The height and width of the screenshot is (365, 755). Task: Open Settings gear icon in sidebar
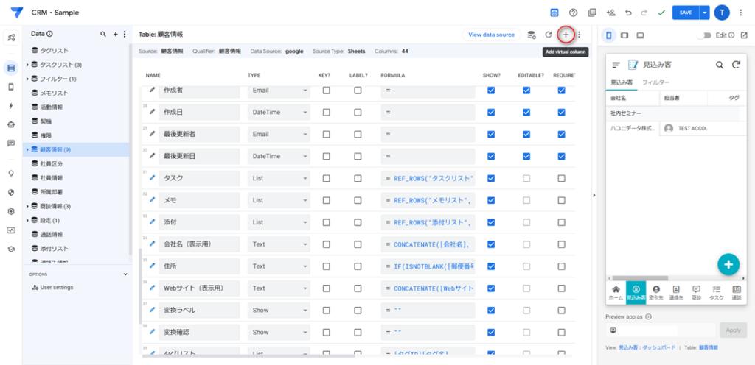click(11, 211)
